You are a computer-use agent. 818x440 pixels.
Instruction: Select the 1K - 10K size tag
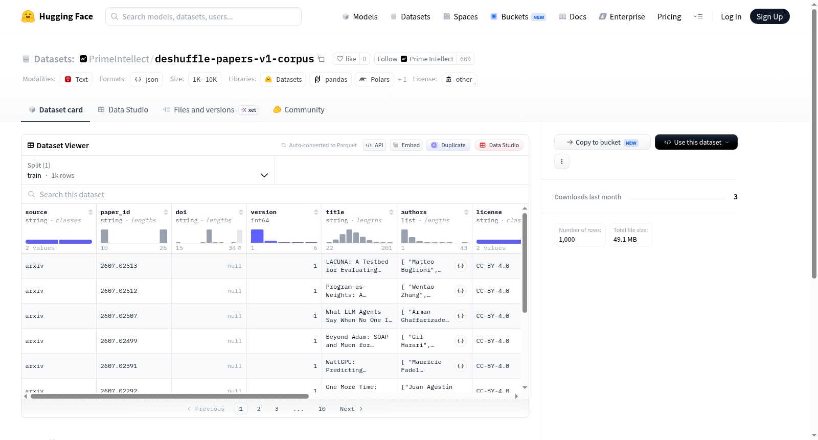pos(204,79)
